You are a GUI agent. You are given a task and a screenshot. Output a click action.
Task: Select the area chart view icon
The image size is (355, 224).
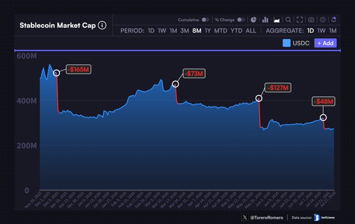point(277,20)
